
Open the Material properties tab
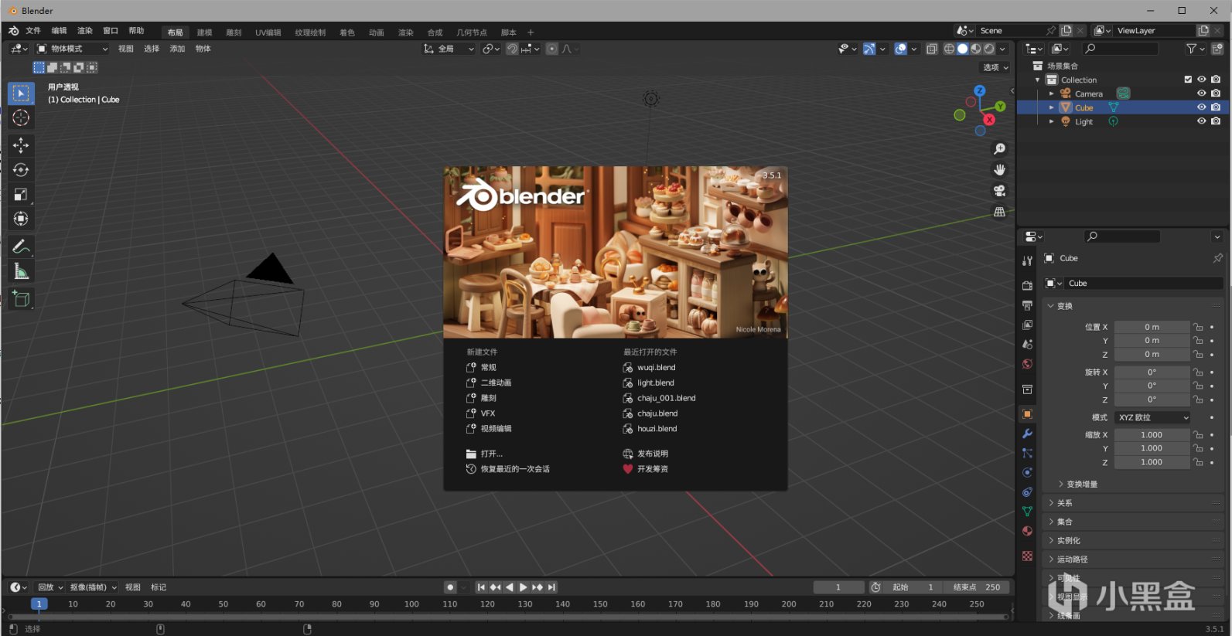tap(1027, 531)
